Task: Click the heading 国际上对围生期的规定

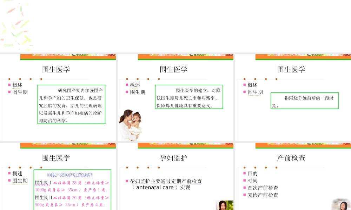Action: point(70,175)
